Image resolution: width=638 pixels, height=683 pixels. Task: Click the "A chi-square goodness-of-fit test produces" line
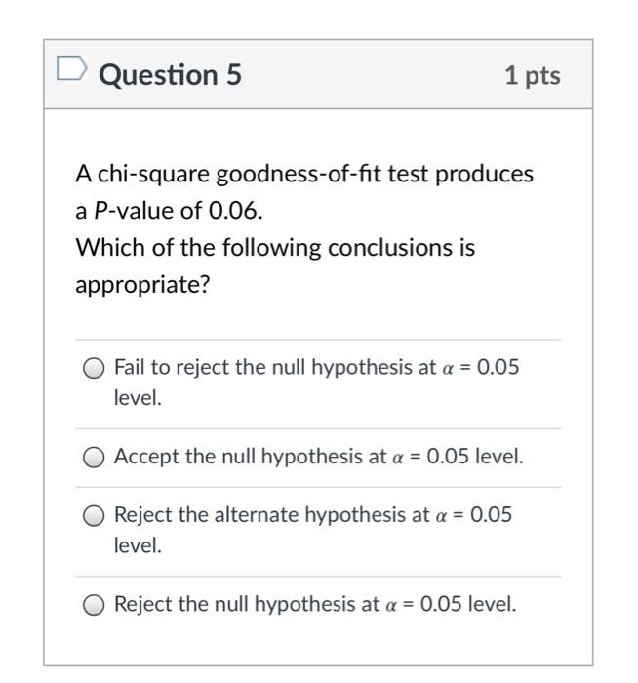point(304,174)
